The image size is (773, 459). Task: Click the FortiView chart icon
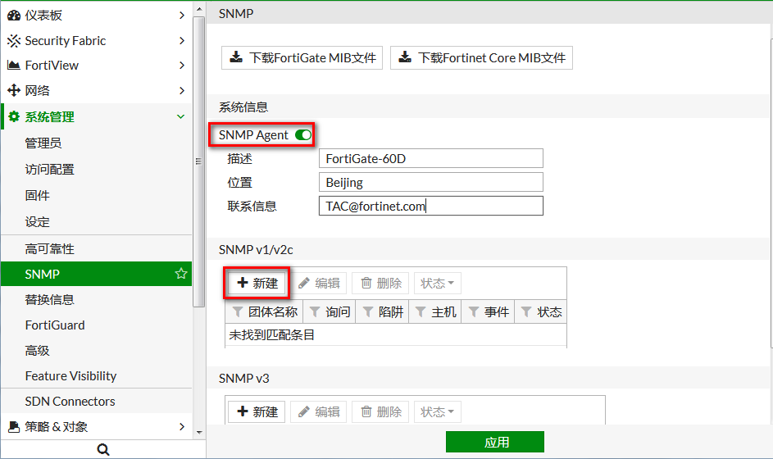pos(14,65)
